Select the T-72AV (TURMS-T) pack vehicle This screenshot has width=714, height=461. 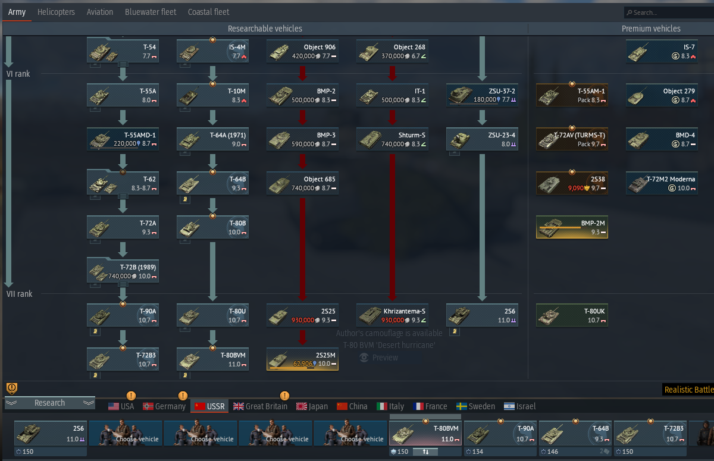[x=572, y=139]
